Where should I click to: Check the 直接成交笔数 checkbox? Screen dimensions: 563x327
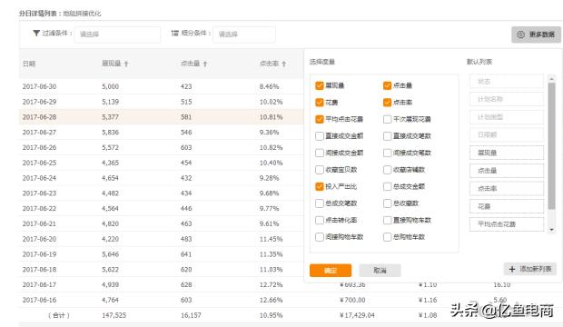click(x=387, y=136)
